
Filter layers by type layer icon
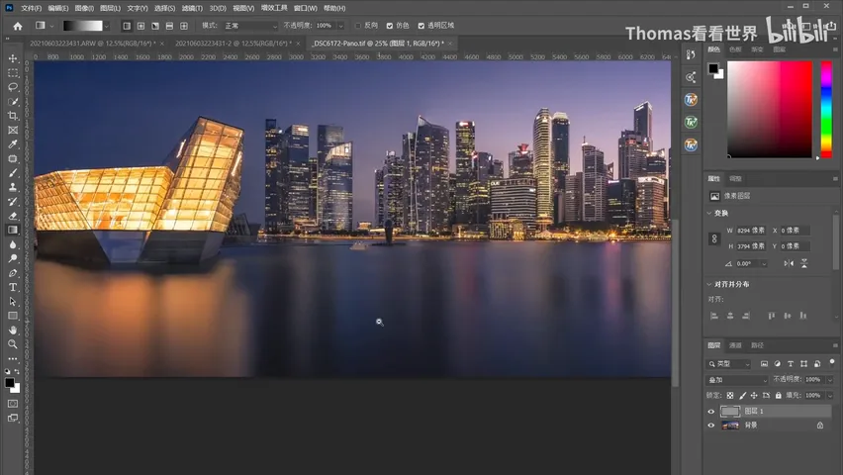(x=791, y=364)
